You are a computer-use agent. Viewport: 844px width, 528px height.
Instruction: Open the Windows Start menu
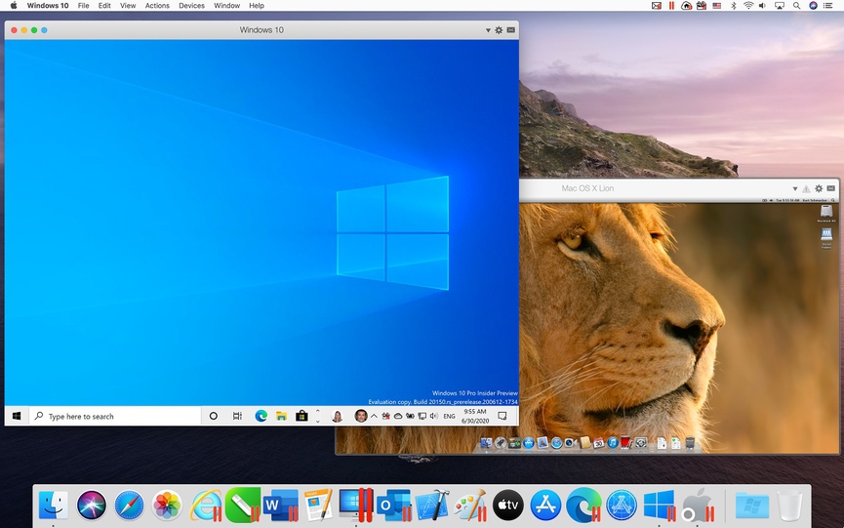tap(17, 416)
